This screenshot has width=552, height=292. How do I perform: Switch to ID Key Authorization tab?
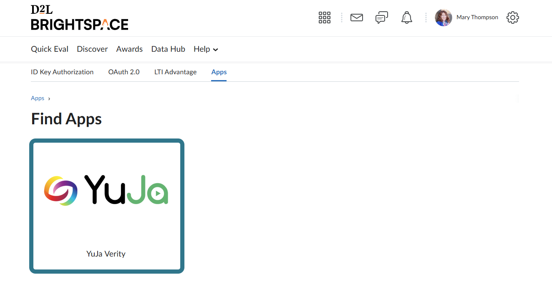[x=62, y=72]
